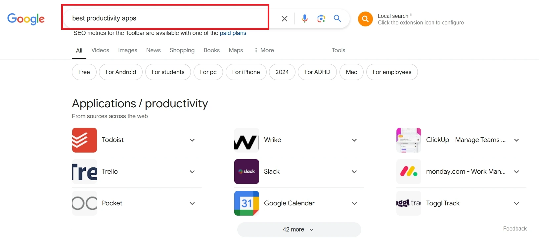The width and height of the screenshot is (539, 245).
Task: Expand the Wrike entry chevron
Action: [x=354, y=140]
